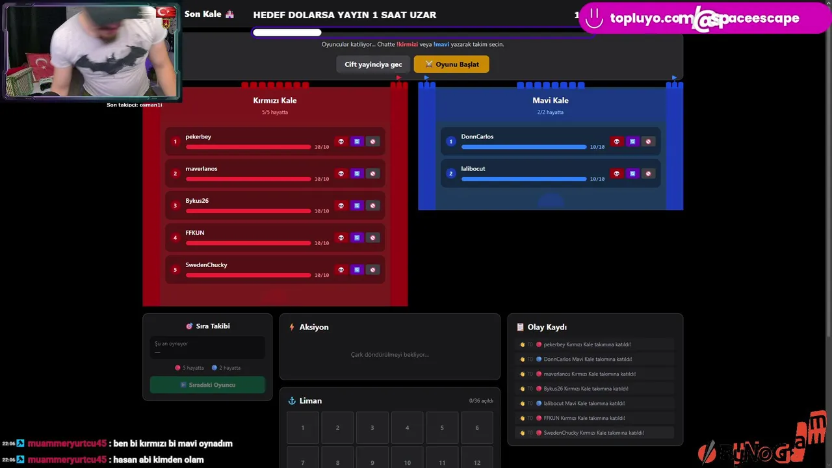
Task: Open Liman tile number 6
Action: (477, 428)
